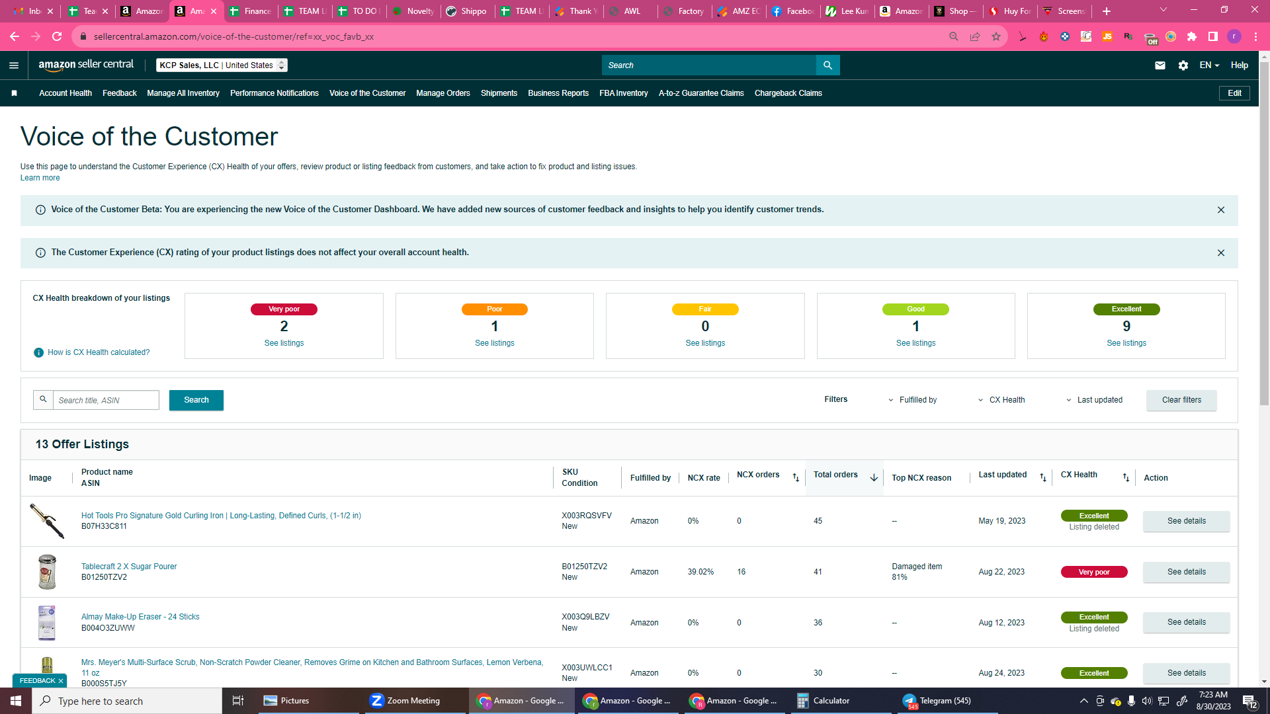This screenshot has height=714, width=1270.
Task: Open the hamburger navigation menu
Action: (x=14, y=65)
